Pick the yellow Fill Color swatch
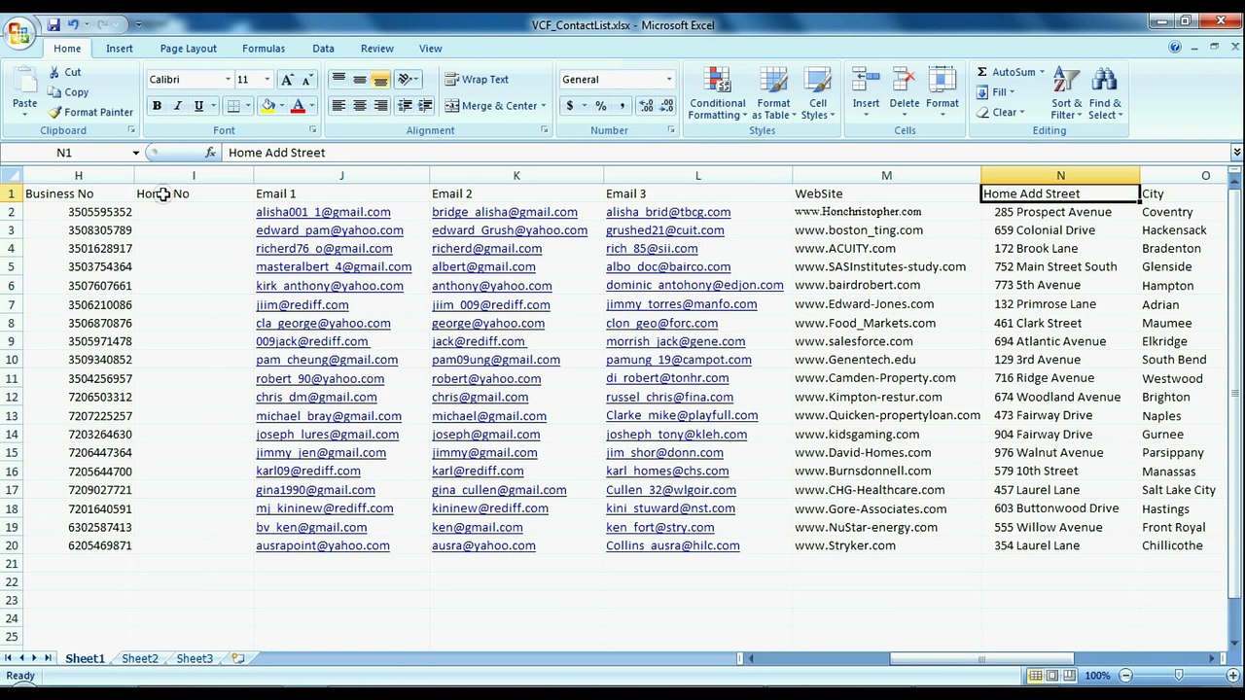This screenshot has height=700, width=1245. 267,106
